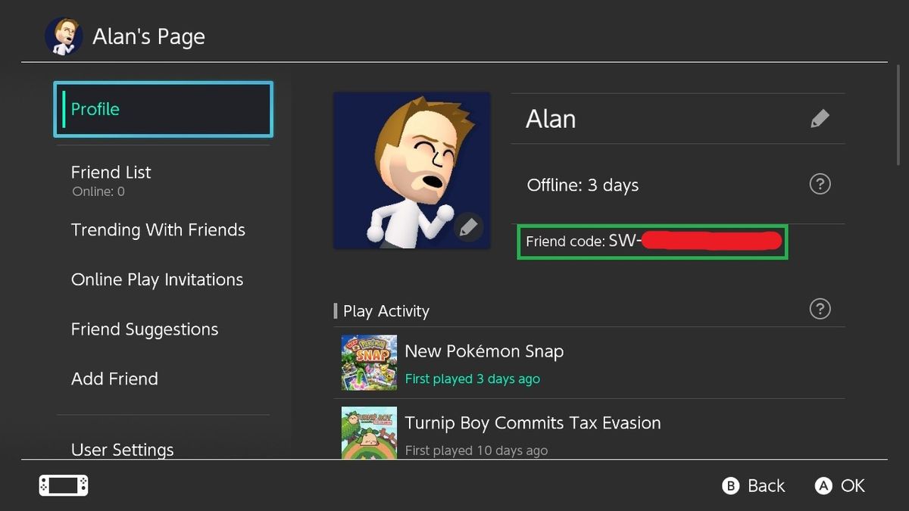Open Online Play Invitations
Image resolution: width=909 pixels, height=511 pixels.
157,279
